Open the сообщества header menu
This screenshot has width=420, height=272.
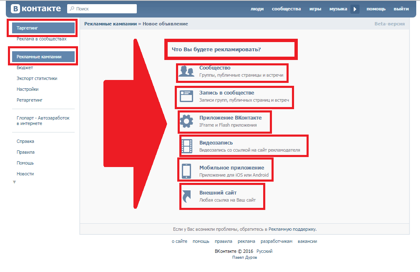tap(286, 9)
